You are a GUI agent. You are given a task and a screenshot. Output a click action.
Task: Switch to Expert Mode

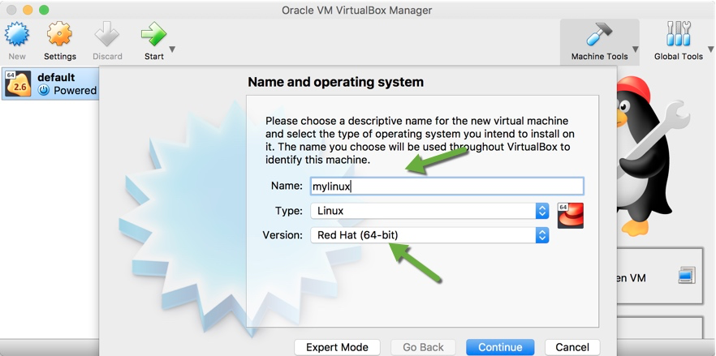pyautogui.click(x=337, y=347)
